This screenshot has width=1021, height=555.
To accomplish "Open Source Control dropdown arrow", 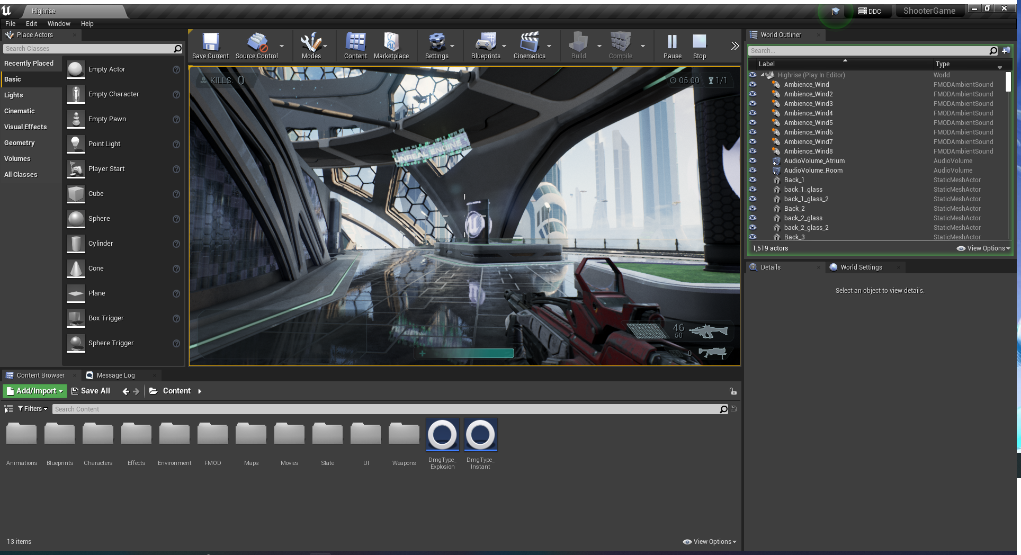I will click(282, 46).
